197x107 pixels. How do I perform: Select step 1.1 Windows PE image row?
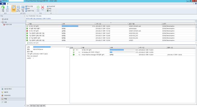tap(133, 52)
